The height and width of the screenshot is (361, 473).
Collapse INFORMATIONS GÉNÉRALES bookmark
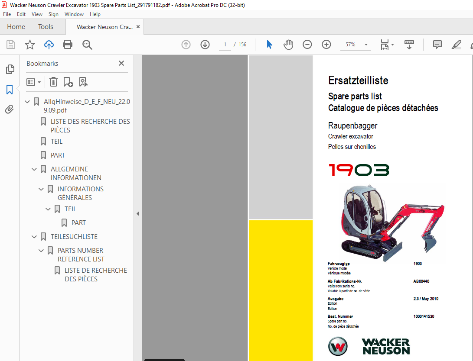click(x=41, y=189)
